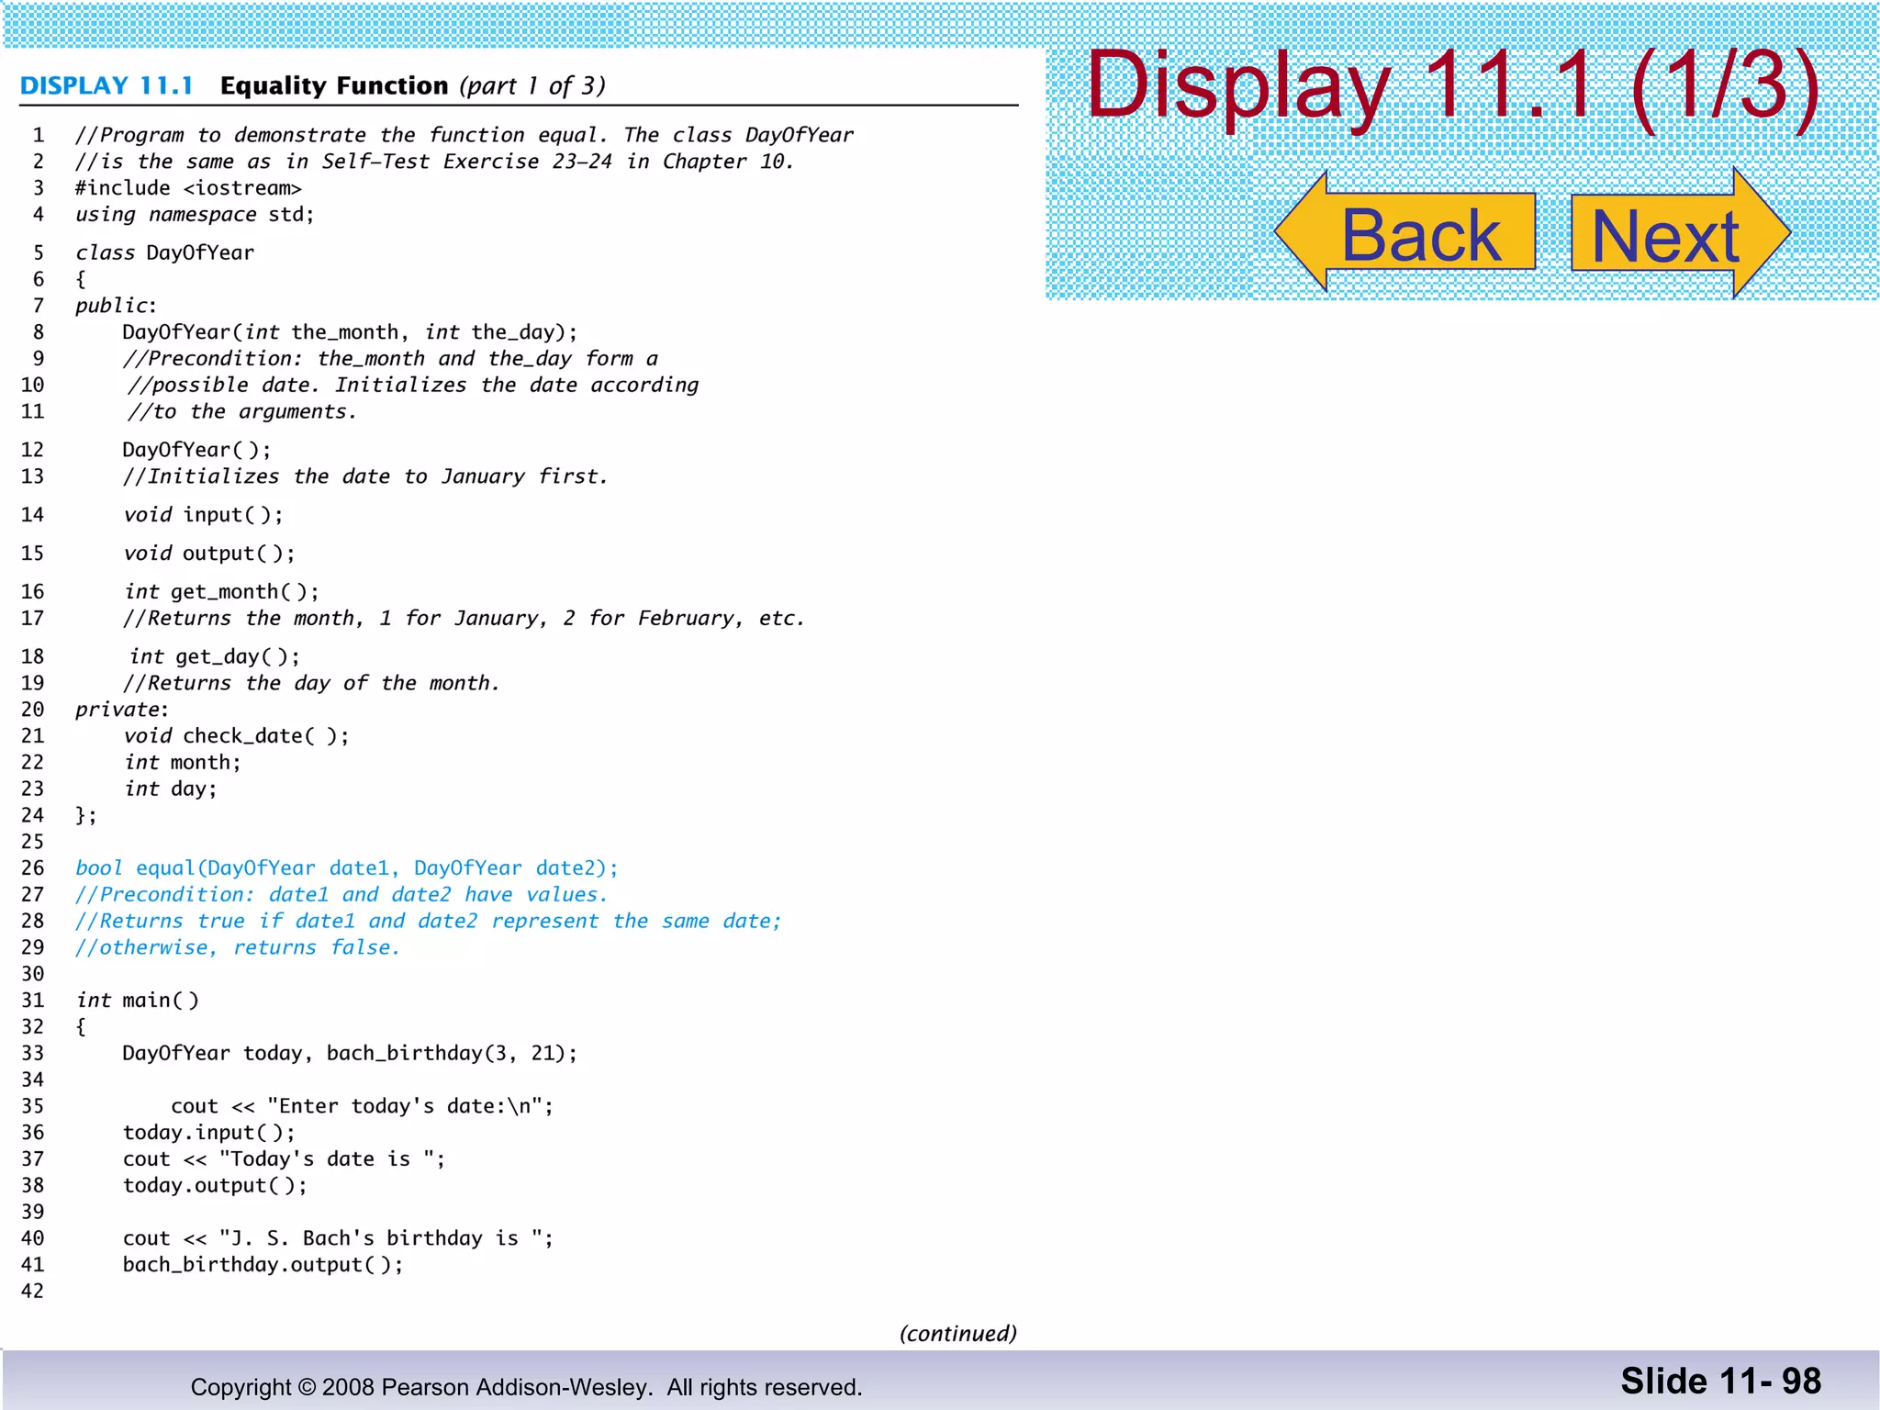
Task: Select the comment Initializes the date to January first
Action: pos(365,476)
